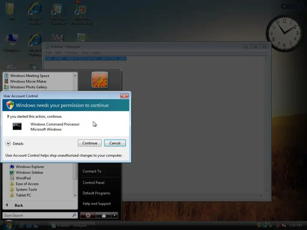Image resolution: width=307 pixels, height=230 pixels.
Task: Open the Edit menu in Notepad
Action: (58, 53)
